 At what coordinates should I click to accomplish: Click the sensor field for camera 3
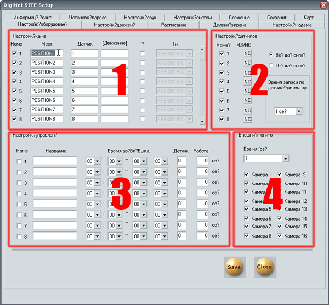point(84,72)
